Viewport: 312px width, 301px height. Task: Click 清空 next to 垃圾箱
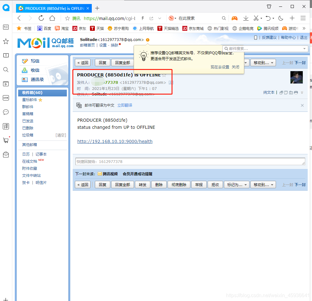[x=61, y=135]
